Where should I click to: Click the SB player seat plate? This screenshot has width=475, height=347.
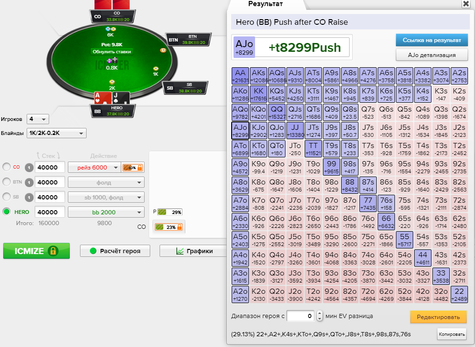tap(186, 88)
